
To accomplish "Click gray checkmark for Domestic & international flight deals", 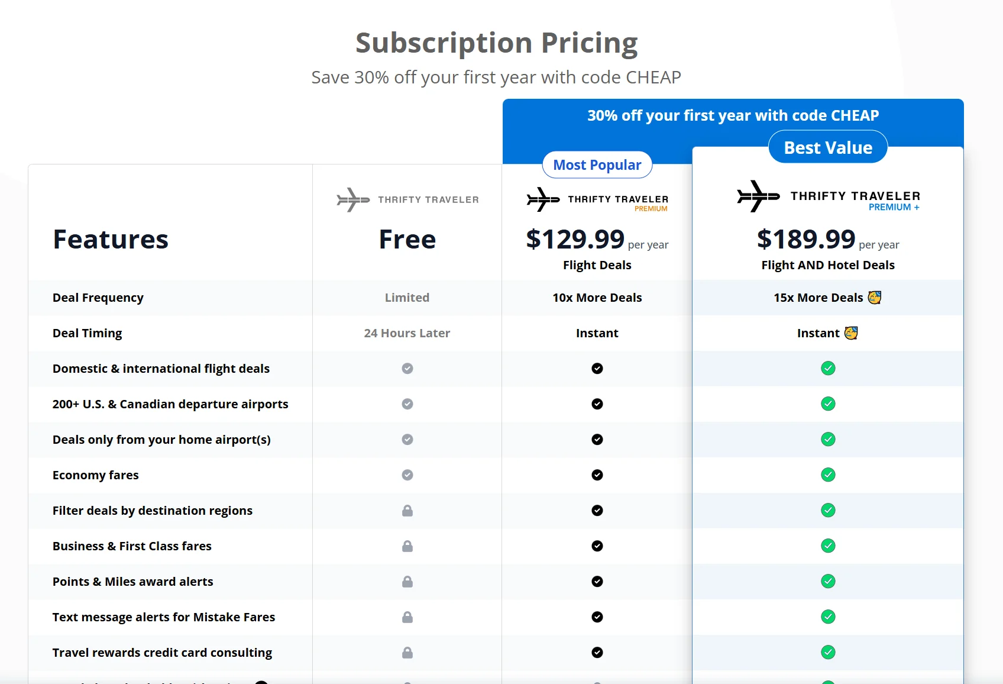I will pyautogui.click(x=407, y=369).
